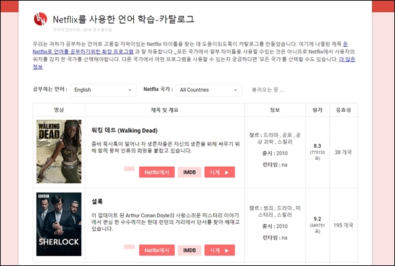Click the small pink tag beside Walking Dead's Netflix button

pyautogui.click(x=129, y=169)
